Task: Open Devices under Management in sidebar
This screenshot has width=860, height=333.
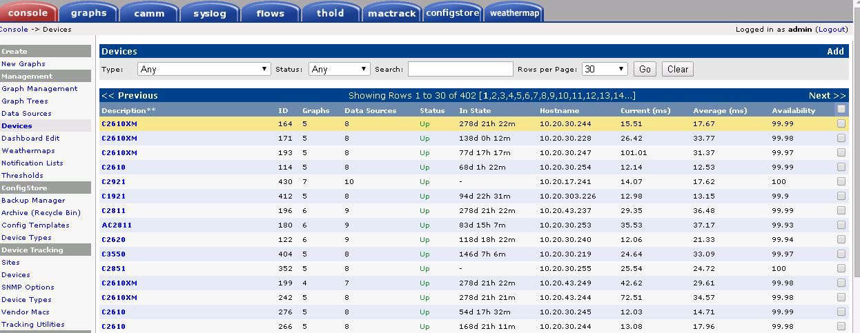Action: [x=17, y=125]
